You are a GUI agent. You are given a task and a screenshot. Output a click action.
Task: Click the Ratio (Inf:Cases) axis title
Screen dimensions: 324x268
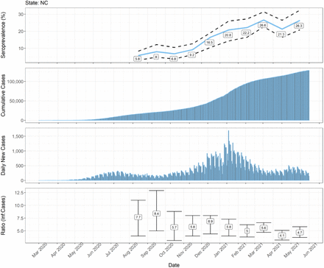(3, 216)
